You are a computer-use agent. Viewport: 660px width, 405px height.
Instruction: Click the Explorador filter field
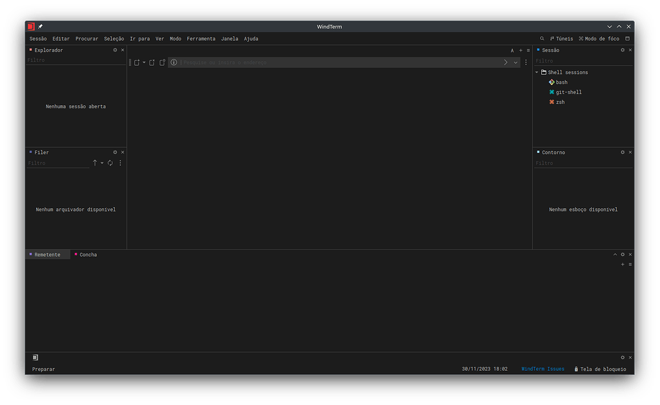(x=75, y=60)
